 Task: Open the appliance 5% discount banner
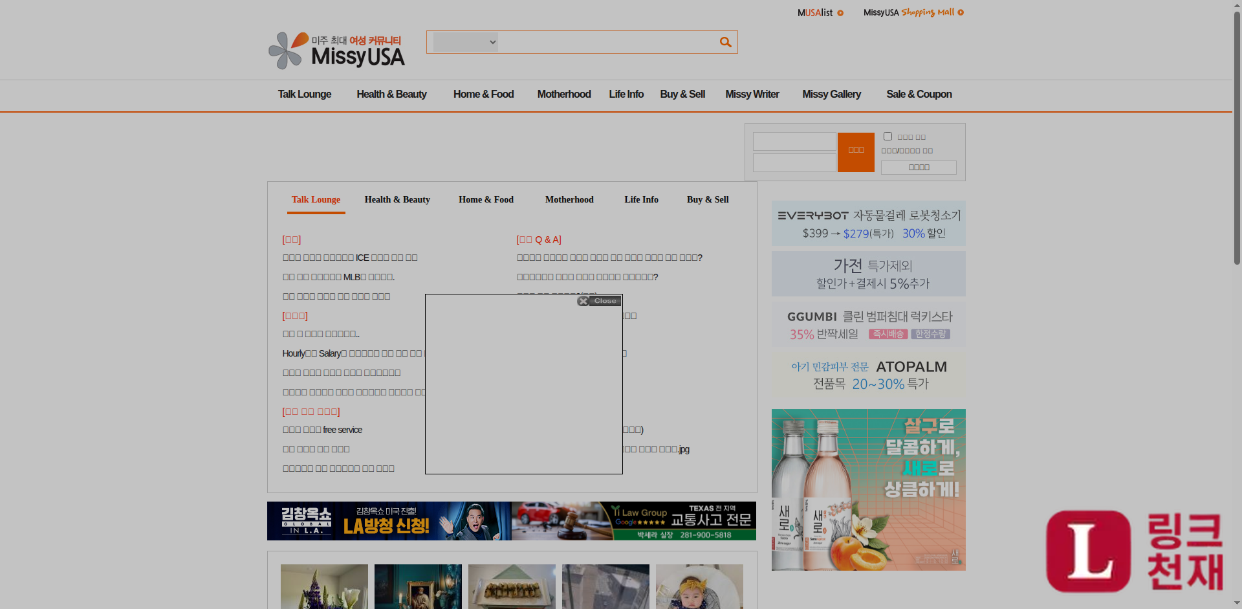(868, 274)
